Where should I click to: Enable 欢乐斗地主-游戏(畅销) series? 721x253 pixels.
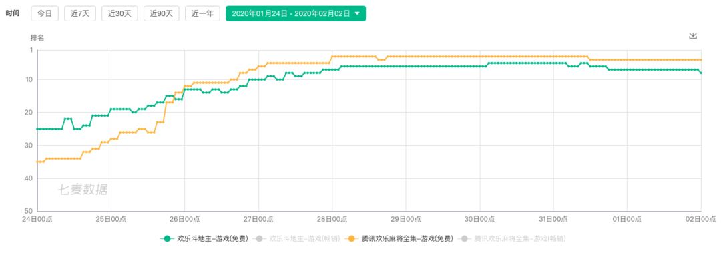click(x=304, y=239)
